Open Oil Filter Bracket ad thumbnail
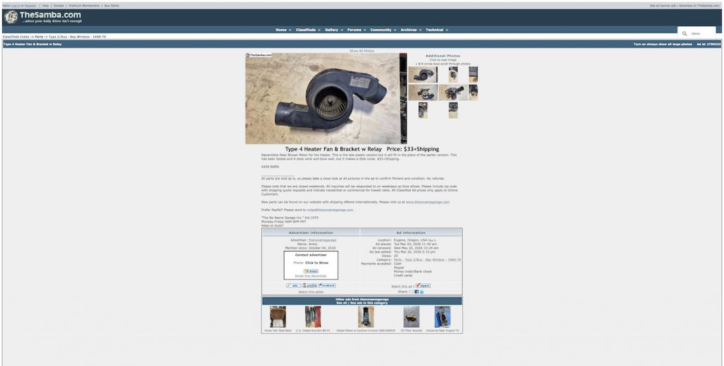 (x=411, y=317)
